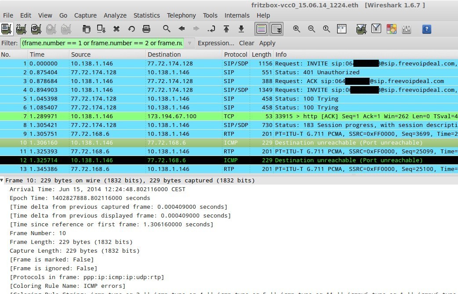Open the Capture menu
The height and width of the screenshot is (294, 458).
pos(85,15)
